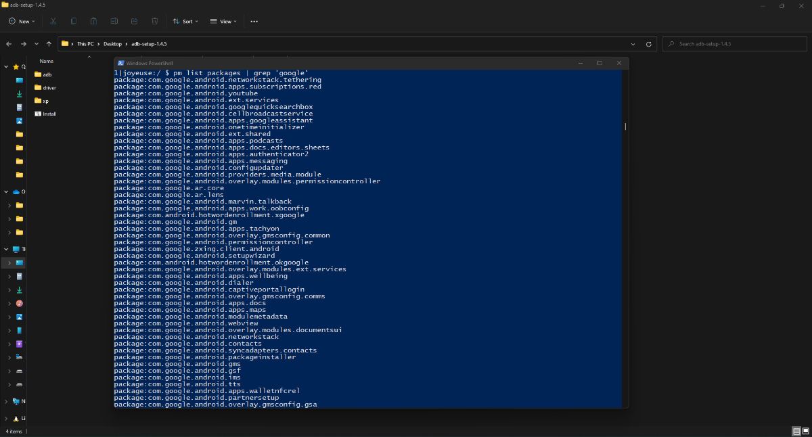The width and height of the screenshot is (812, 437).
Task: Switch to details list view toggle
Action: coord(796,431)
